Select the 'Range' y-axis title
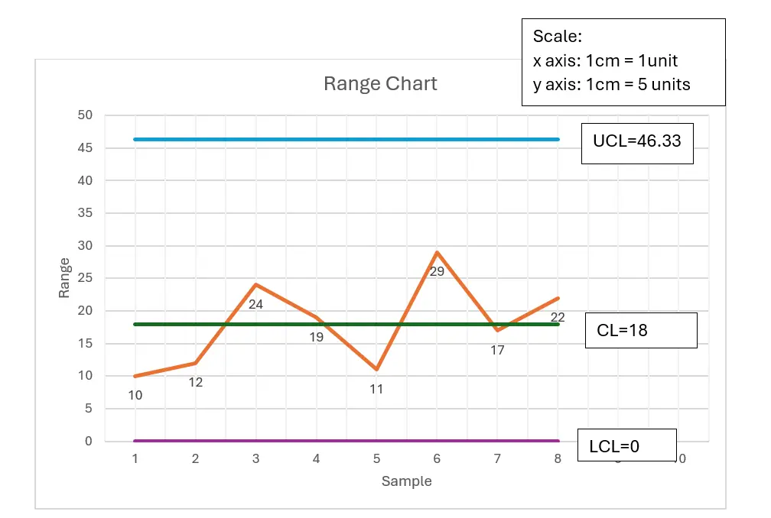This screenshot has width=771, height=518. [x=65, y=277]
